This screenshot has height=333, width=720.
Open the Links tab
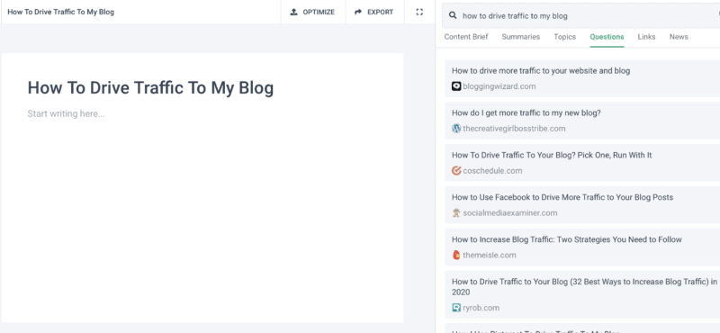[646, 37]
